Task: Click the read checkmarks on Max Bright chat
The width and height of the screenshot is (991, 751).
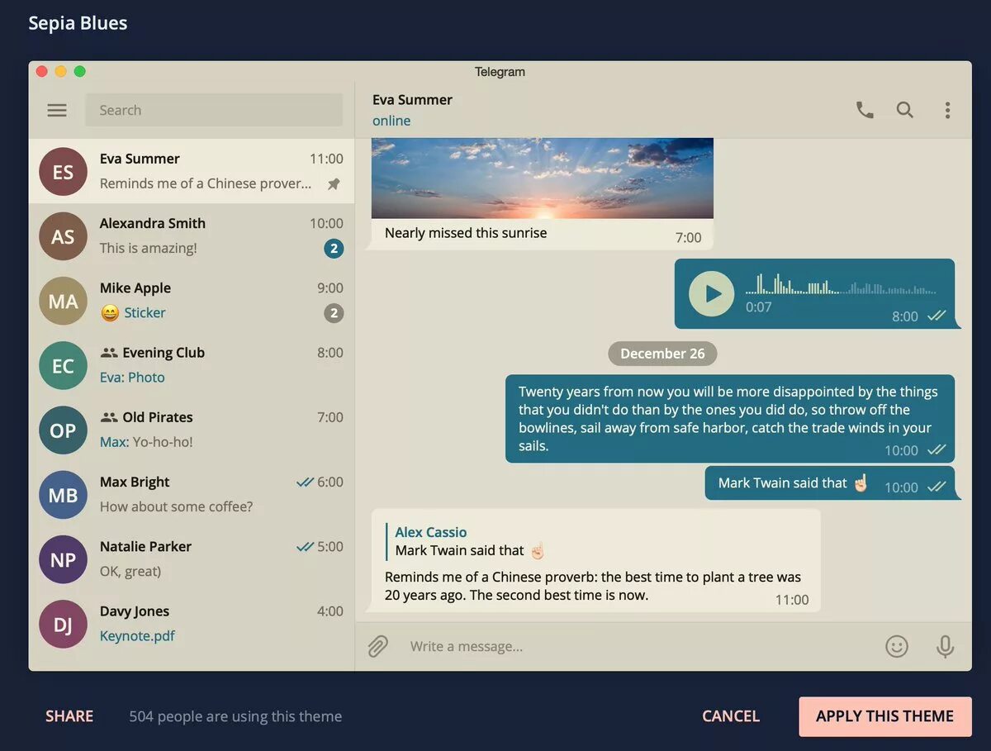Action: (305, 482)
